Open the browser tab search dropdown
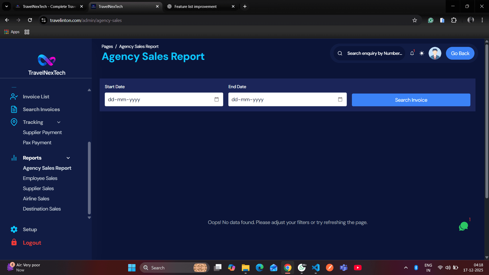Viewport: 489px width, 275px height. click(x=6, y=6)
